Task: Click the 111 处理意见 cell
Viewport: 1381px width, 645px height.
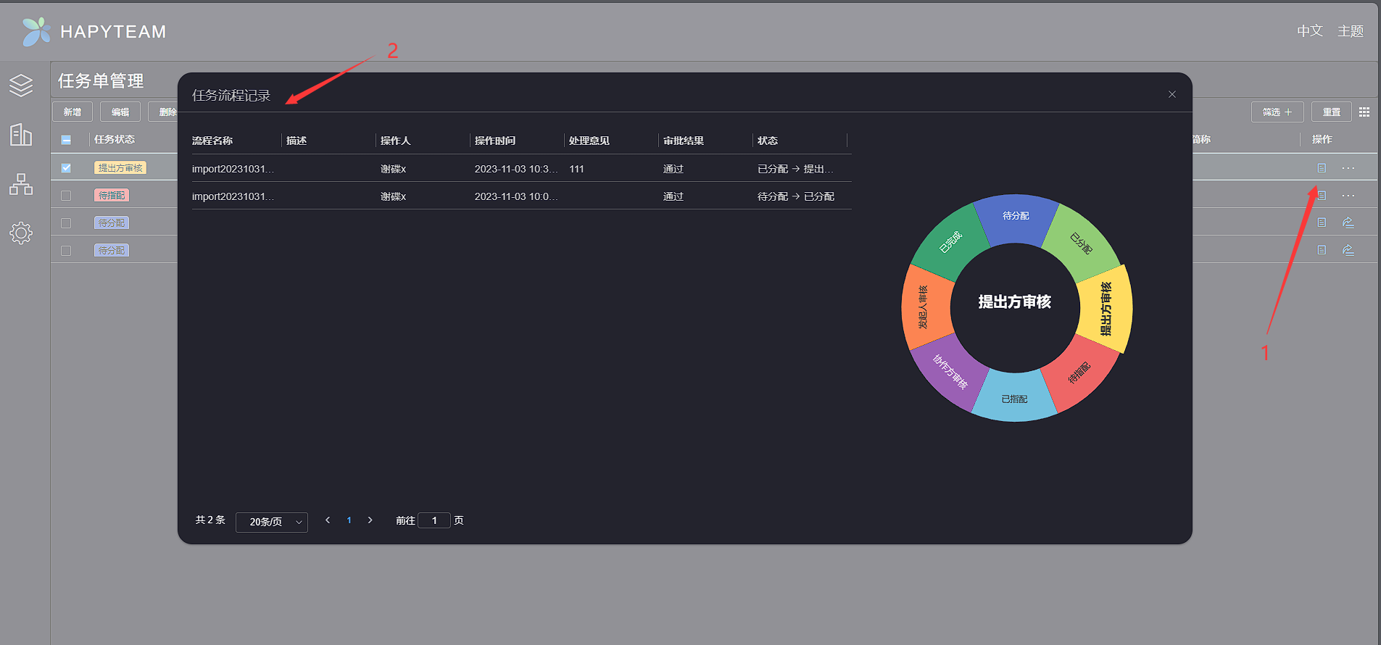Action: tap(577, 169)
